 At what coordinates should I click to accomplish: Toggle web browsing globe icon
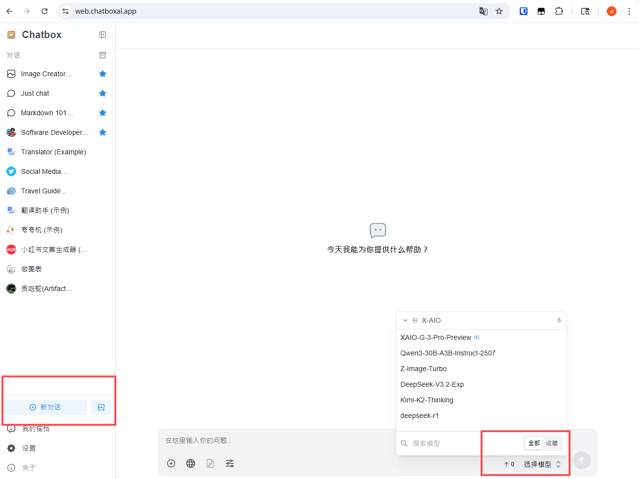[x=191, y=463]
